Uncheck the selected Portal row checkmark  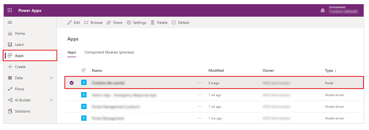(72, 83)
